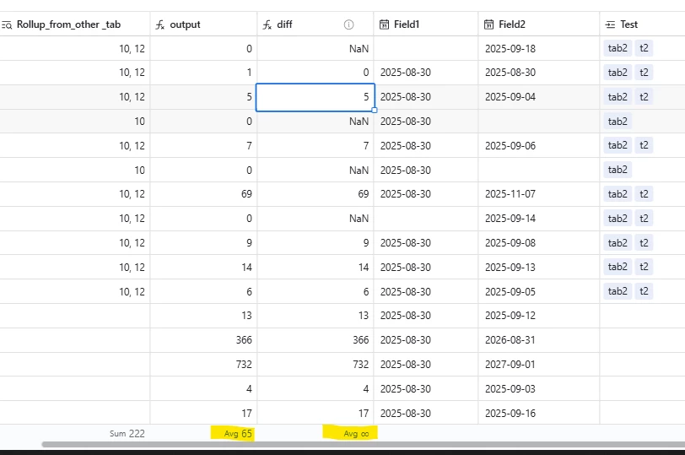This screenshot has width=685, height=455.
Task: Grab the fill handle of selected cell
Action: (x=375, y=110)
